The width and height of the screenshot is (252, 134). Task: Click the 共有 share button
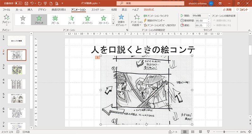227,10
